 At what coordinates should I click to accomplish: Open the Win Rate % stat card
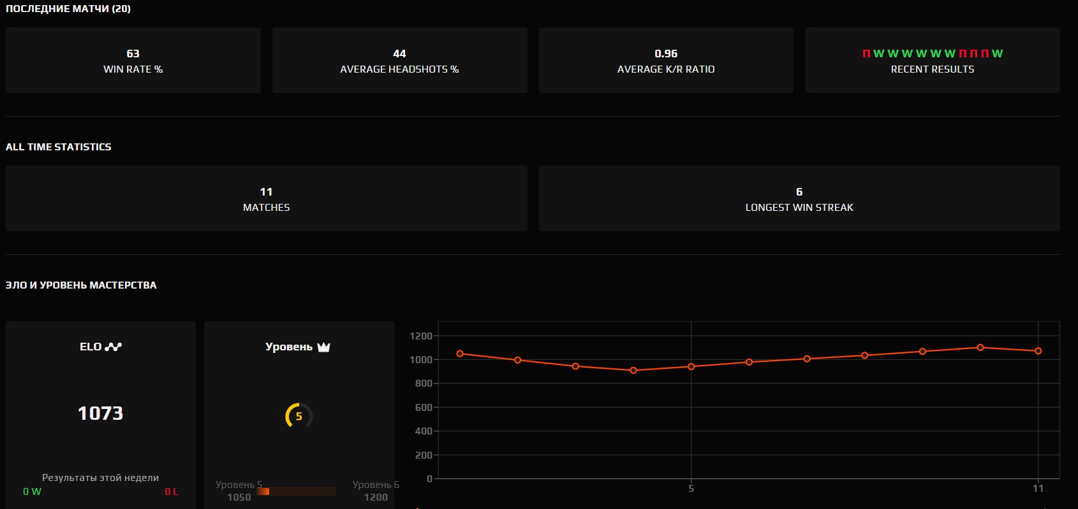133,61
